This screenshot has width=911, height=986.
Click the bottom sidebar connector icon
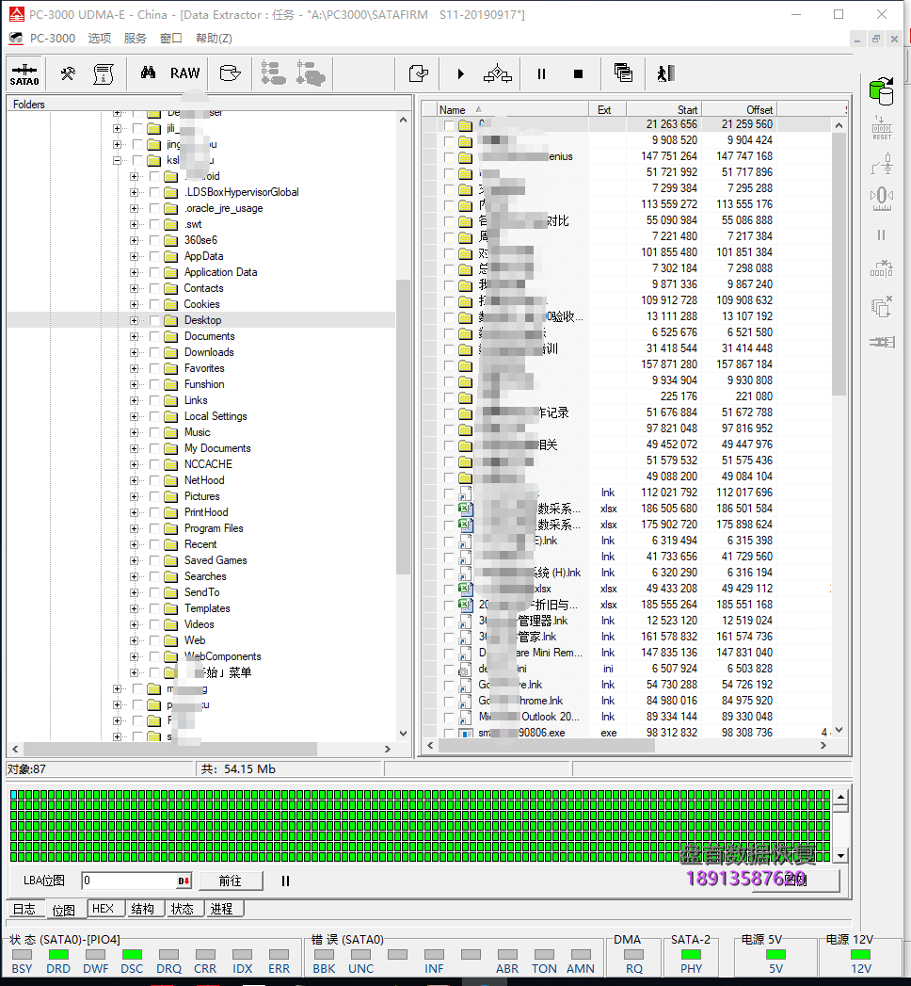pyautogui.click(x=882, y=342)
